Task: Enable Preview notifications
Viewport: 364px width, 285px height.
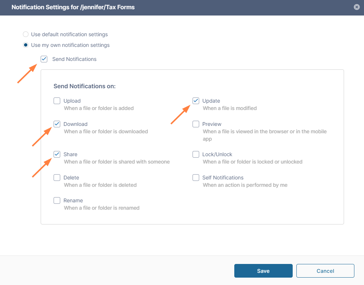Action: 195,124
